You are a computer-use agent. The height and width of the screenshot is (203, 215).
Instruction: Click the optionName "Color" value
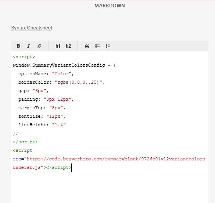coord(62,74)
